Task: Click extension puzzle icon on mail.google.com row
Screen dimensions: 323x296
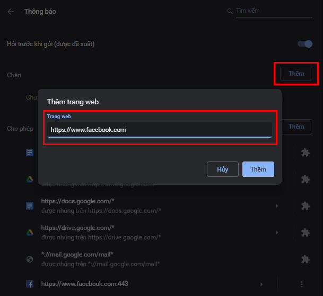Action: (x=305, y=259)
